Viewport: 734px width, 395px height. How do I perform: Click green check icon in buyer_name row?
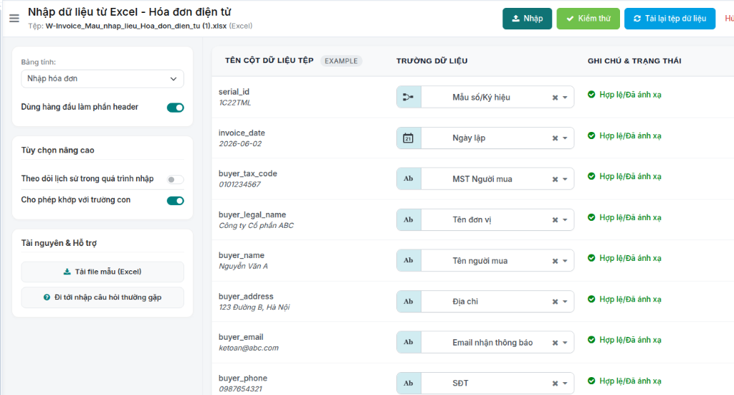click(x=591, y=258)
